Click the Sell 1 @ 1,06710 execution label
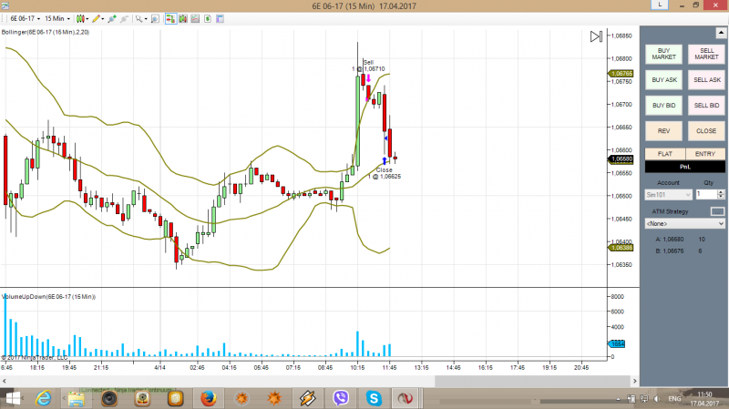The width and height of the screenshot is (729, 409). click(368, 66)
